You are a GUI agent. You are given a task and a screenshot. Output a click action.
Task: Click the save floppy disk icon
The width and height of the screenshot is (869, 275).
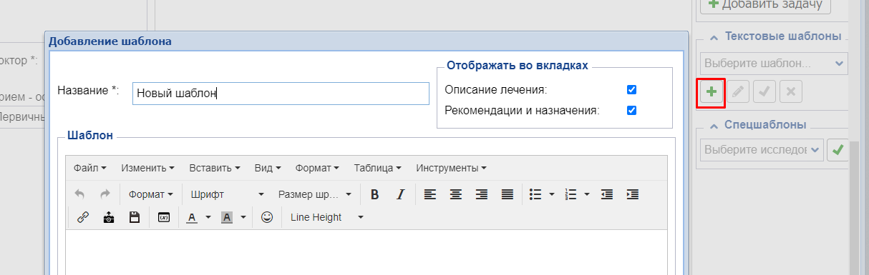coord(134,217)
